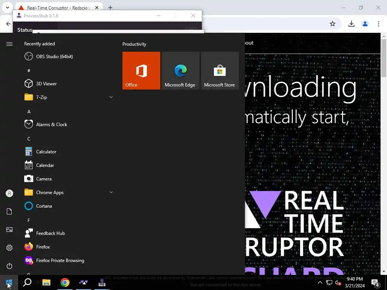Open Chrome three-dot menu
The image size is (387, 290).
coord(379,24)
